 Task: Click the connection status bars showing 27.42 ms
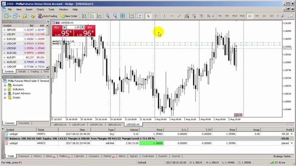pos(272,162)
